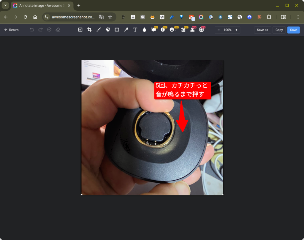Toggle the browser side panel

click(284, 17)
